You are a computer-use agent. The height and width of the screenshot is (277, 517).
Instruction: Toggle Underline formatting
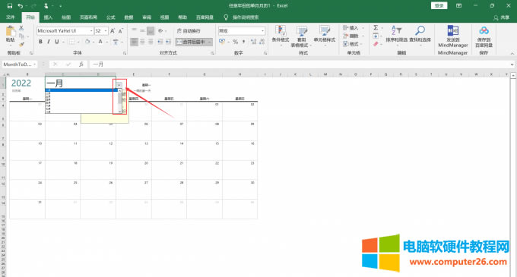(x=57, y=42)
